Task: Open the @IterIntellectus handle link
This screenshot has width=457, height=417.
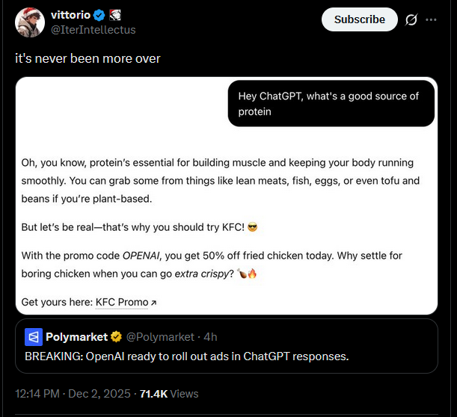Action: 93,30
